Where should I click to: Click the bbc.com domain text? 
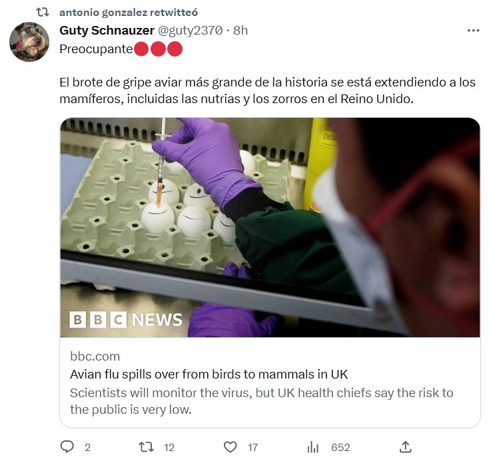tap(95, 357)
